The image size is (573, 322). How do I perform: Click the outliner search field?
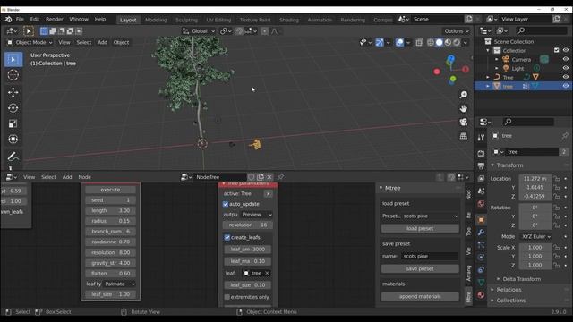pos(542,30)
